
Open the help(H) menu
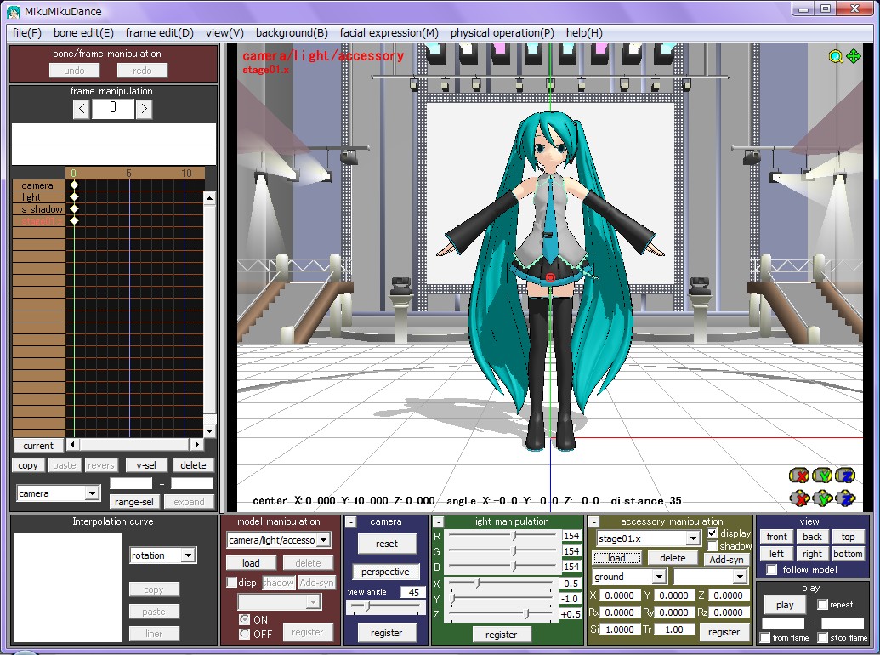(x=584, y=32)
